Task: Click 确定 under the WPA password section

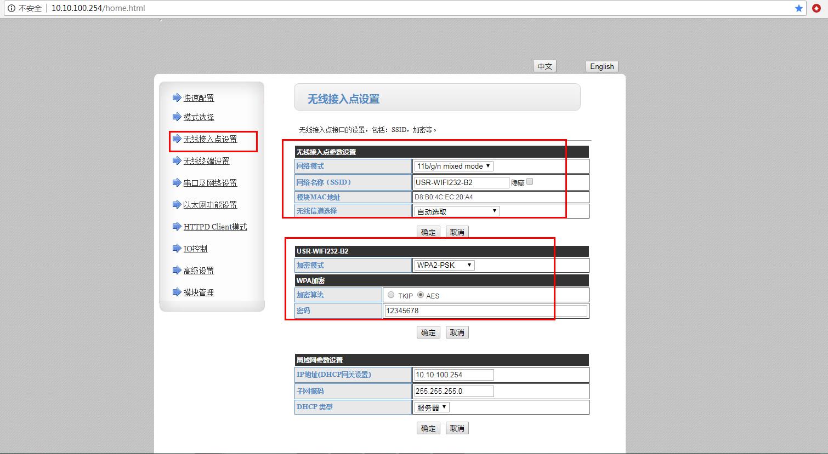Action: tap(428, 332)
